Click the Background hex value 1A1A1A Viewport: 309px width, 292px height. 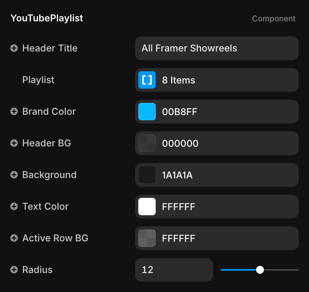tap(177, 175)
